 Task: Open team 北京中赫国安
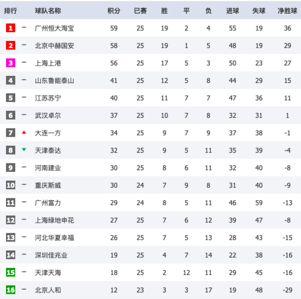54,46
